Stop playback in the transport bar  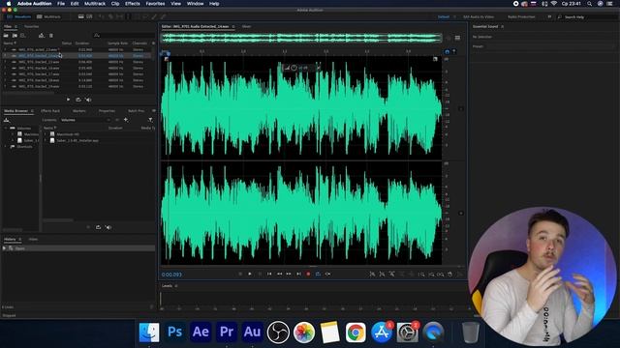coord(240,274)
